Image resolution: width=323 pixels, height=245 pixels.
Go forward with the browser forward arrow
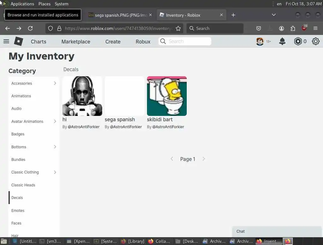[19, 28]
